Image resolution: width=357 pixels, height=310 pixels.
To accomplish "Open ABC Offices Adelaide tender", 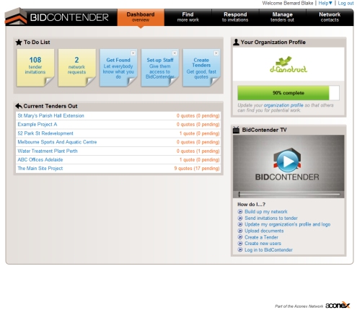I will coord(40,159).
